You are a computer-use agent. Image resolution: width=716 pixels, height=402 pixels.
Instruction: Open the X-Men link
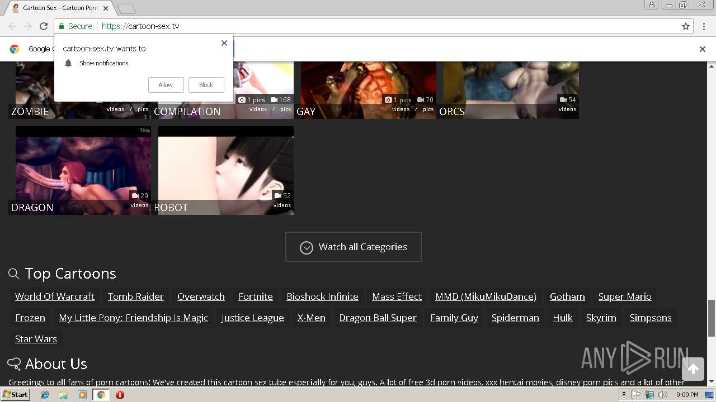point(312,318)
